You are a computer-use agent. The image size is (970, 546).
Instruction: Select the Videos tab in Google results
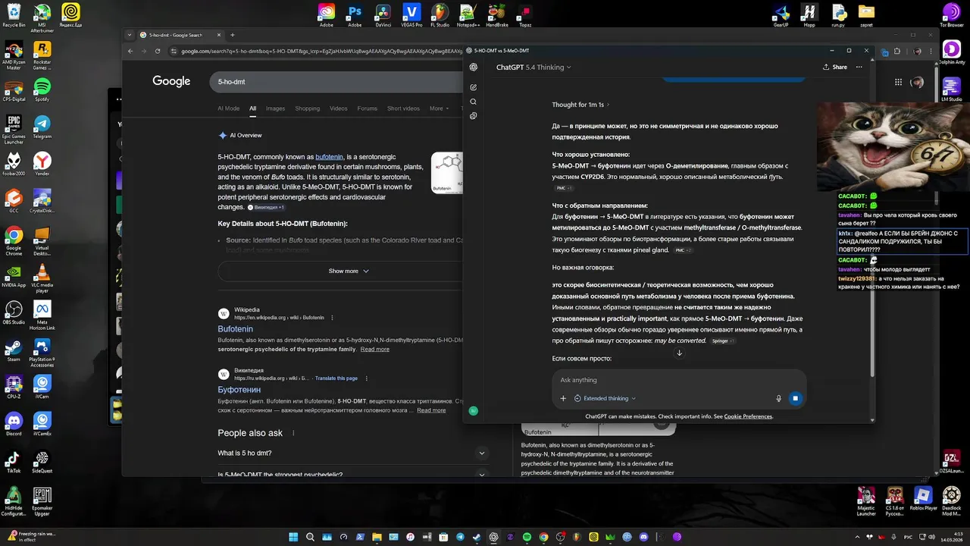click(x=338, y=108)
